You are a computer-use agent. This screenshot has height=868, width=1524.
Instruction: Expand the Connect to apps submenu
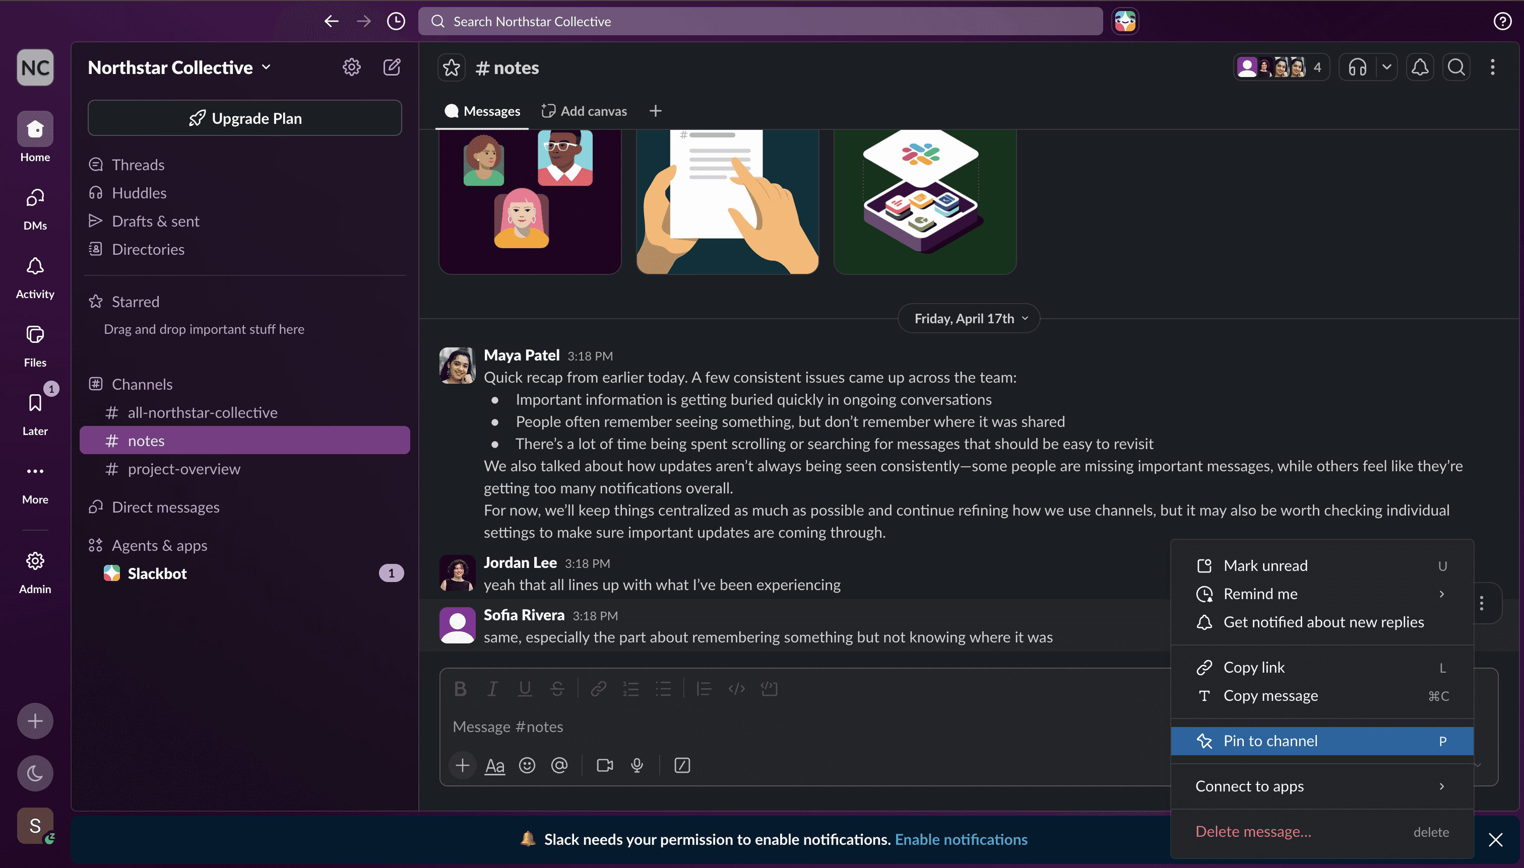[x=1322, y=786]
